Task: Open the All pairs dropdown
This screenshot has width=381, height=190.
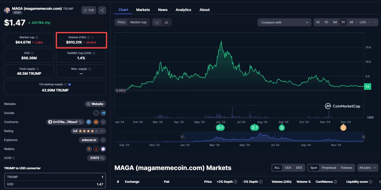Action: pyautogui.click(x=367, y=168)
